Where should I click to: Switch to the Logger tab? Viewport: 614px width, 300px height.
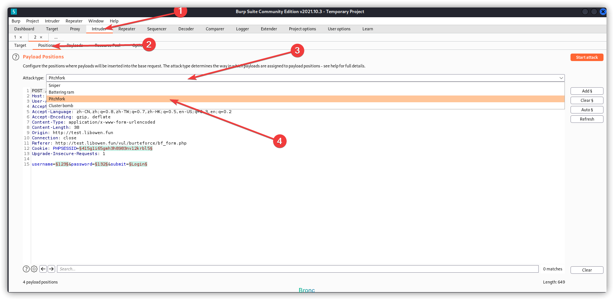click(x=243, y=29)
